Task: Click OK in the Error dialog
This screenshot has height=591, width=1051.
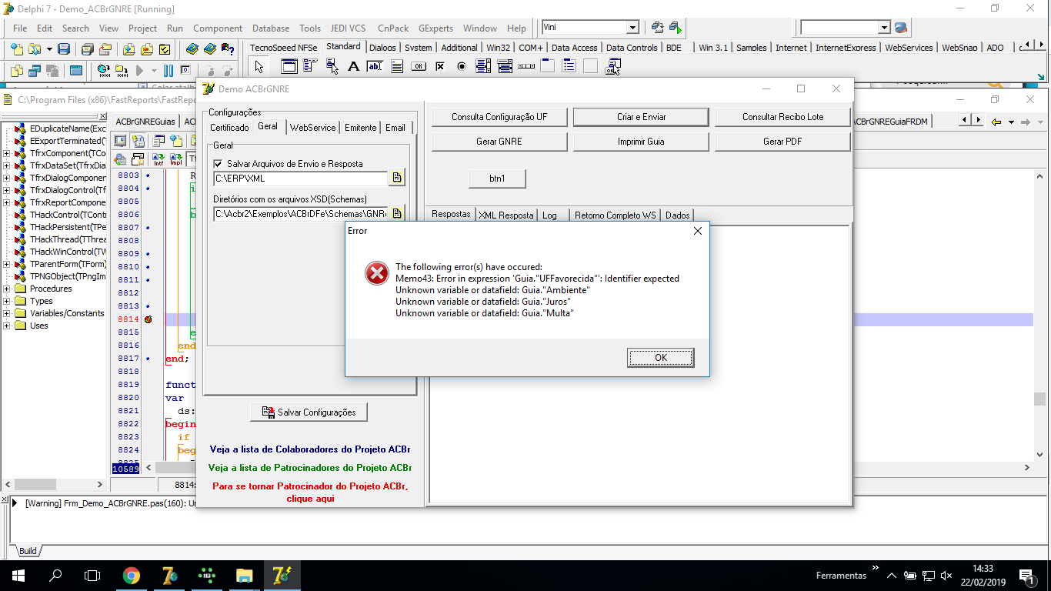Action: tap(660, 358)
